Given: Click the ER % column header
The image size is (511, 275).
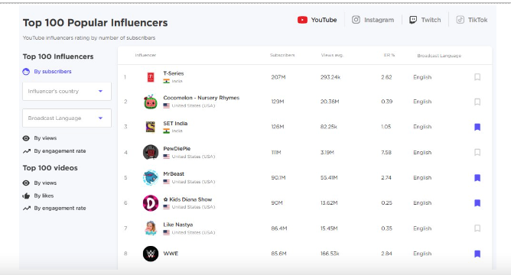Looking at the screenshot, I should [389, 55].
